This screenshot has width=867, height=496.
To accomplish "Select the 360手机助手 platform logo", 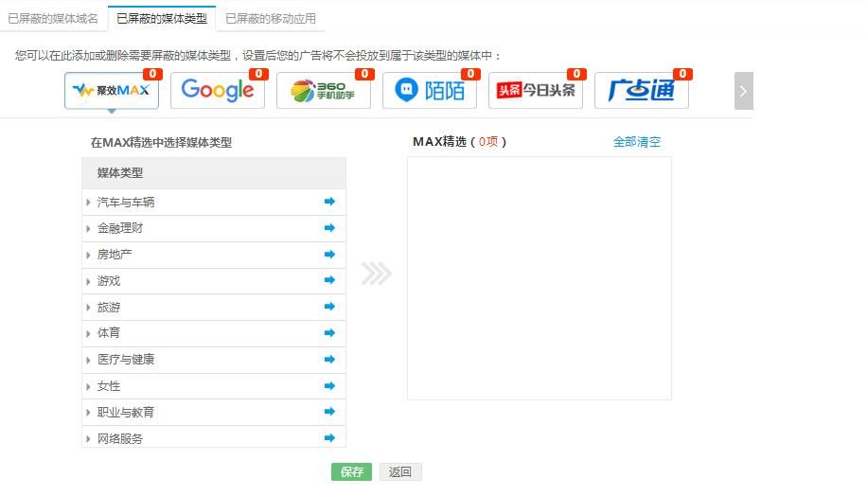I will click(x=324, y=91).
